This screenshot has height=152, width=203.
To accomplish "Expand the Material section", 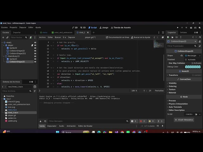I will 172,93.
